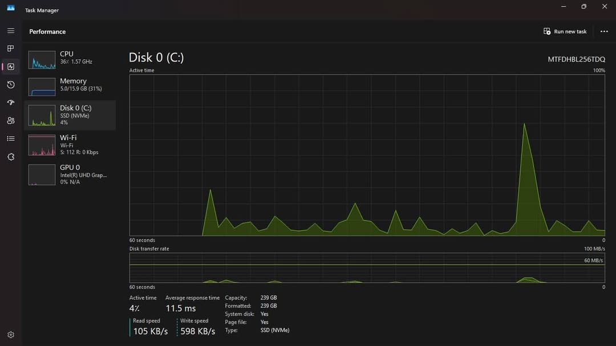Open the Startup apps page icon

11,103
